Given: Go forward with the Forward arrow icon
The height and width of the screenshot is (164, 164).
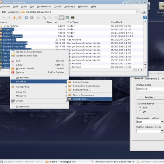Looking at the screenshot, I should [x=9, y=18].
